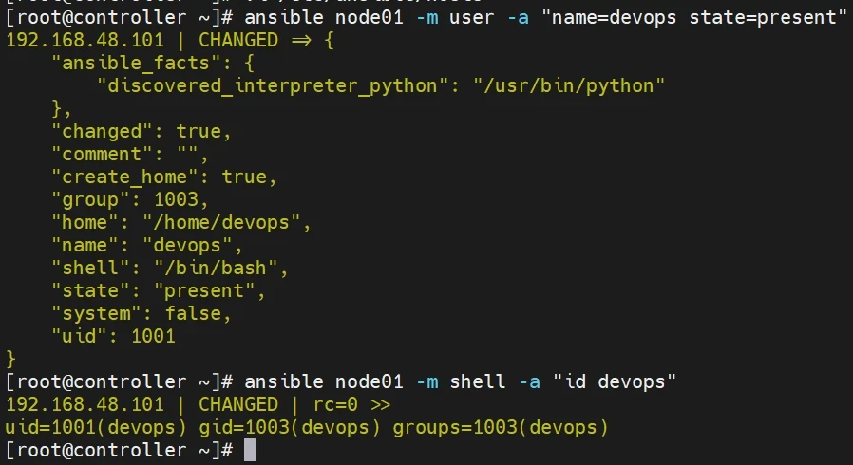
Task: Click the "system": false line
Action: pos(141,313)
